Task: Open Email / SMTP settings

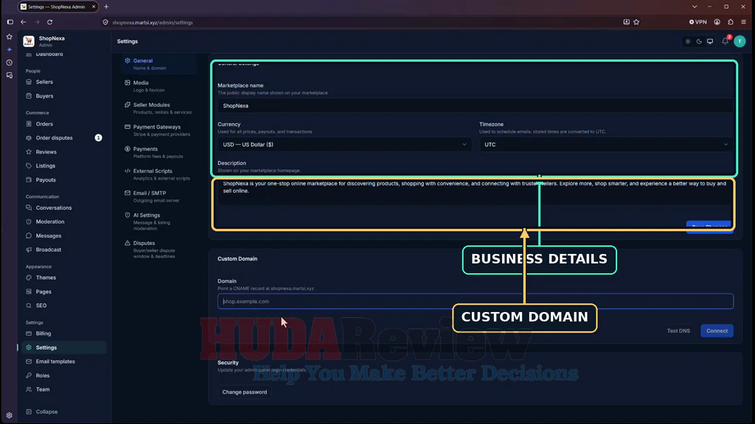Action: tap(160, 197)
